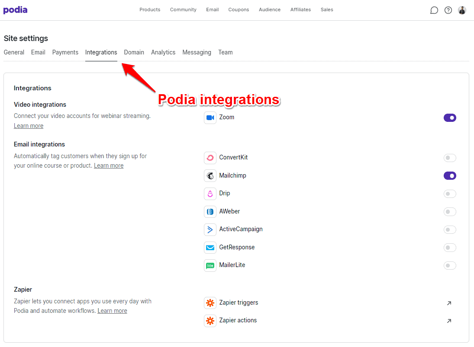Open the help question mark icon
Screen dimensions: 474x347
click(x=448, y=10)
